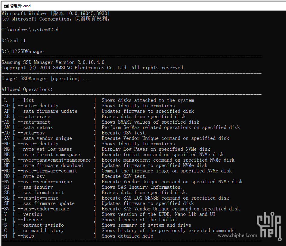Click the --command-history option text
Screen dimensions: 286x246
[41, 231]
